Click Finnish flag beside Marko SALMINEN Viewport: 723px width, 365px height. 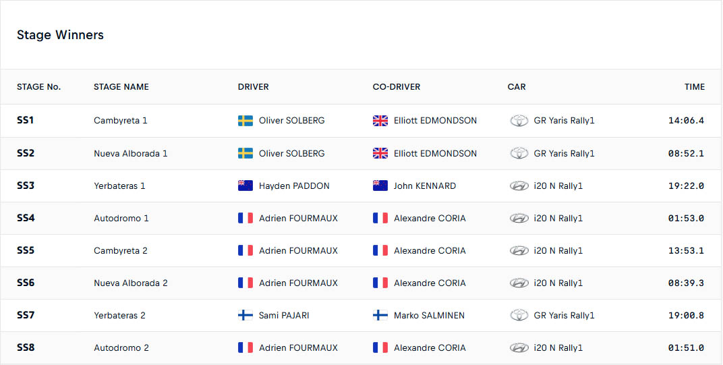(380, 315)
